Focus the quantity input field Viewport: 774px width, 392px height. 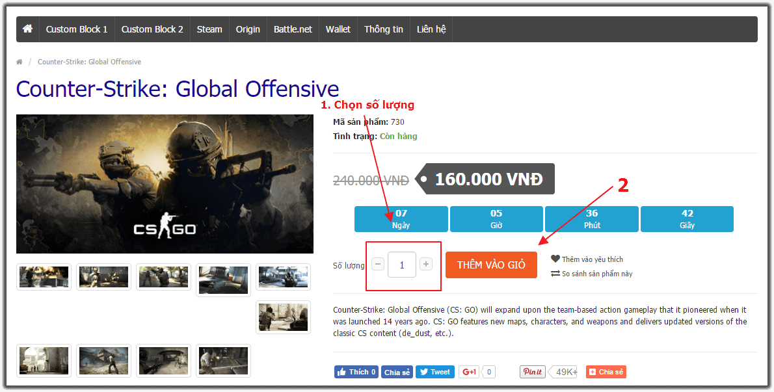tap(402, 265)
